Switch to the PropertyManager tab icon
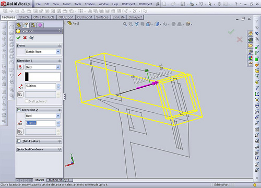 click(26, 25)
